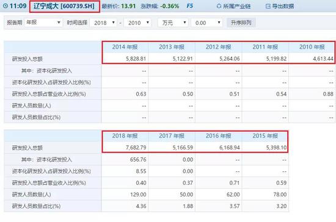The height and width of the screenshot is (222, 336).
Task: Select the 2013 年报 column header
Action: click(172, 47)
